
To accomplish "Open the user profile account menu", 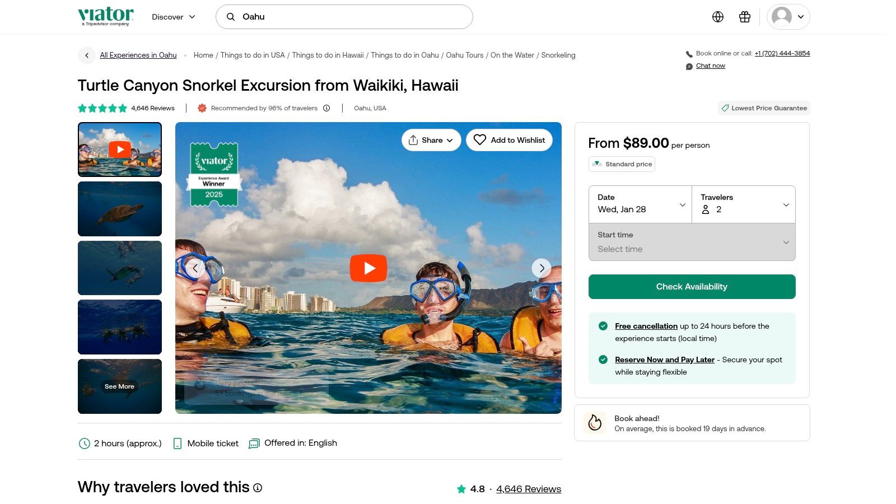I will 788,17.
